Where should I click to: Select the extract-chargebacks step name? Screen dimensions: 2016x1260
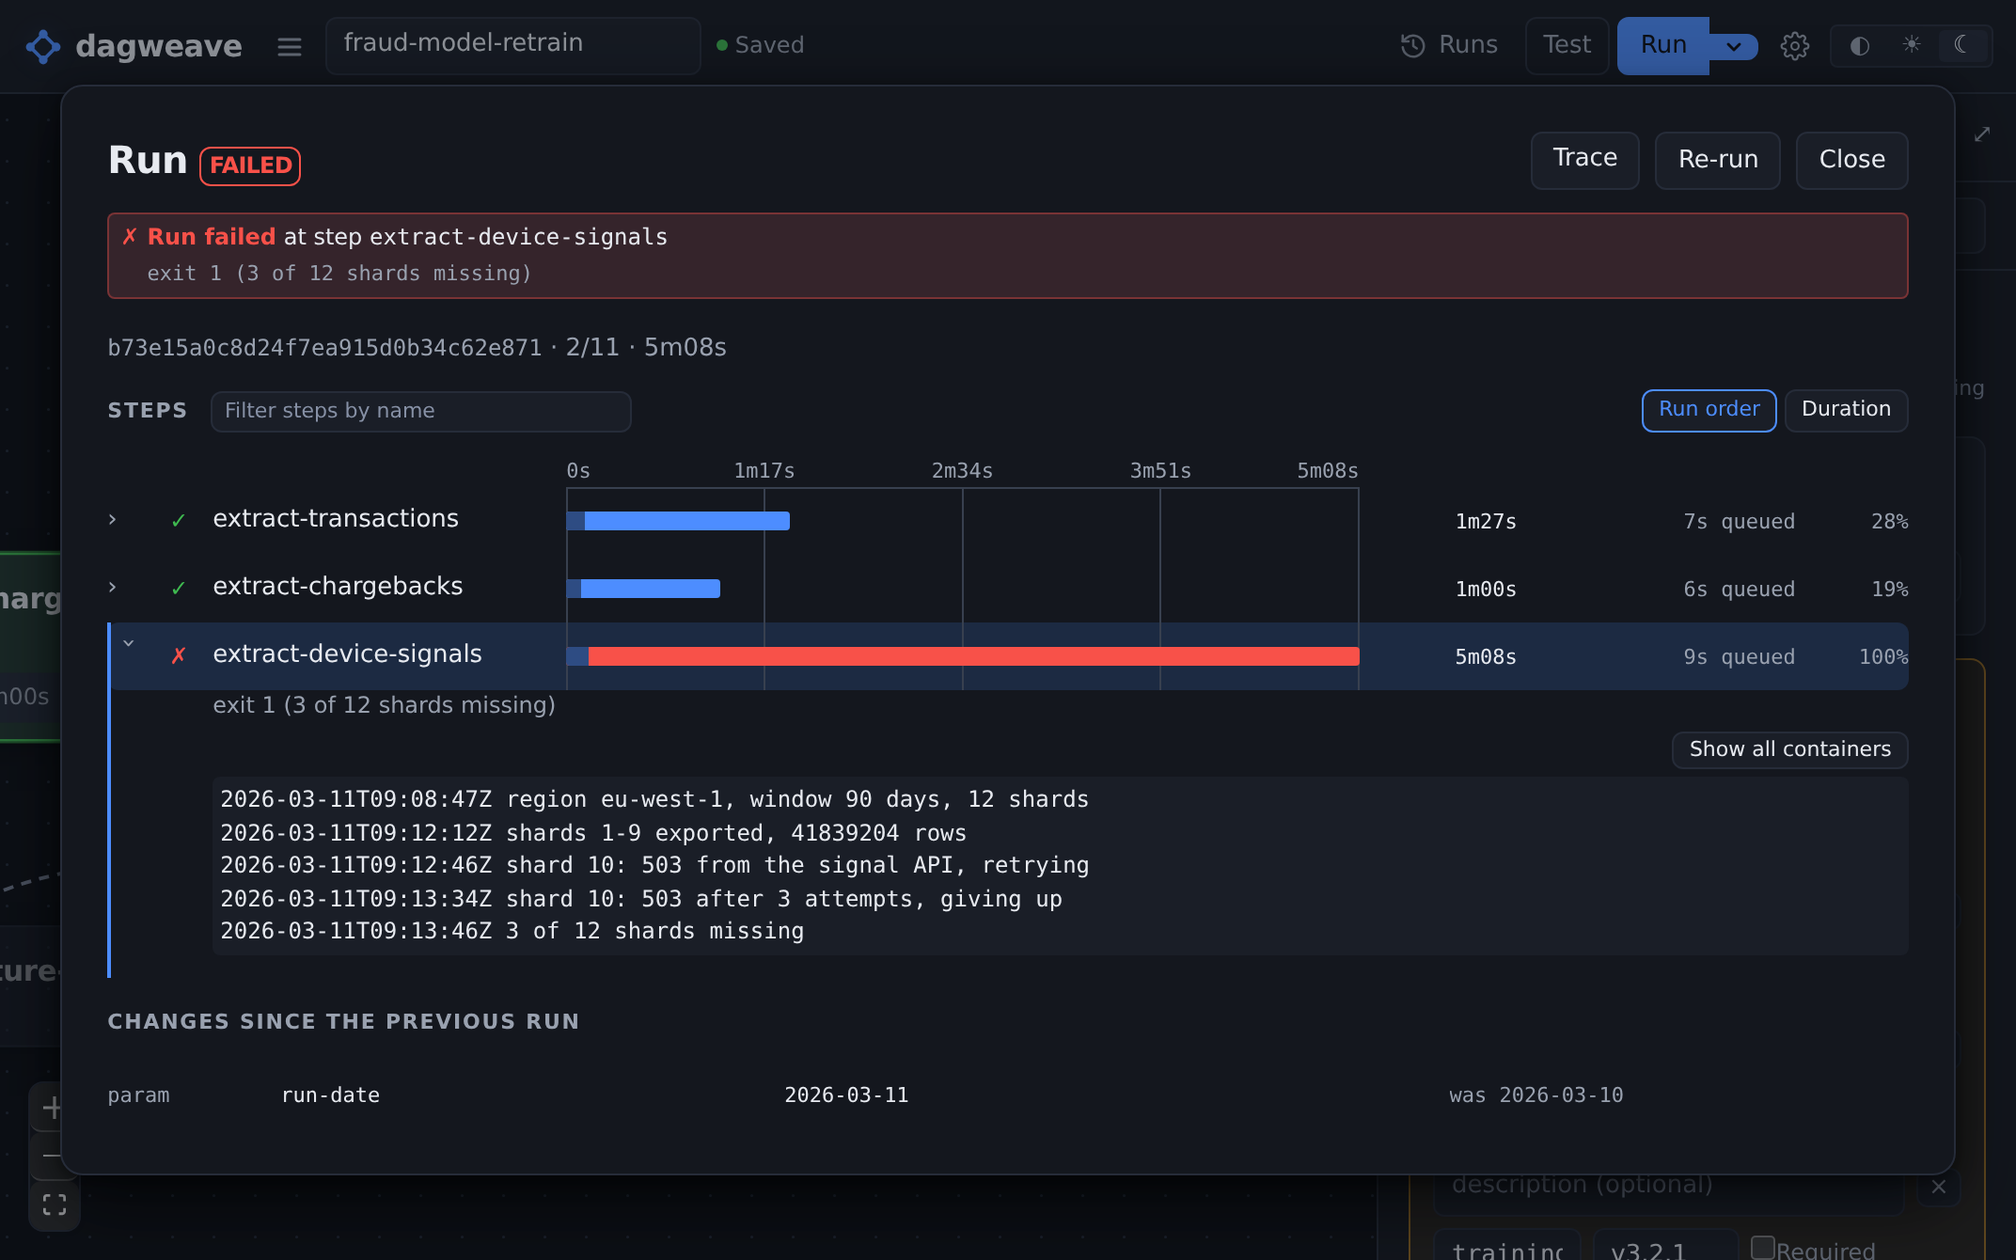(x=338, y=587)
